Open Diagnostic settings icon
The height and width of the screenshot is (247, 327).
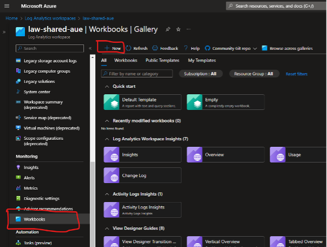point(18,198)
